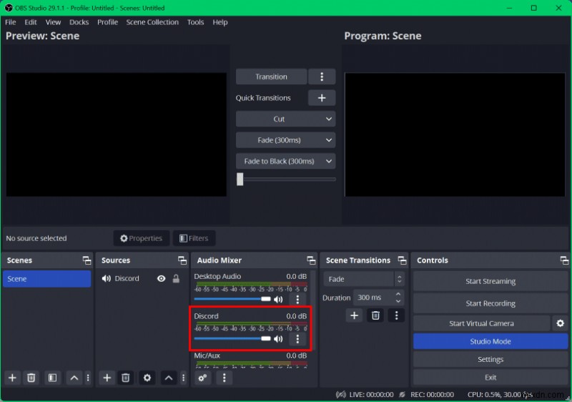Open the View menu
Screen dimensions: 572x402
tap(53, 22)
